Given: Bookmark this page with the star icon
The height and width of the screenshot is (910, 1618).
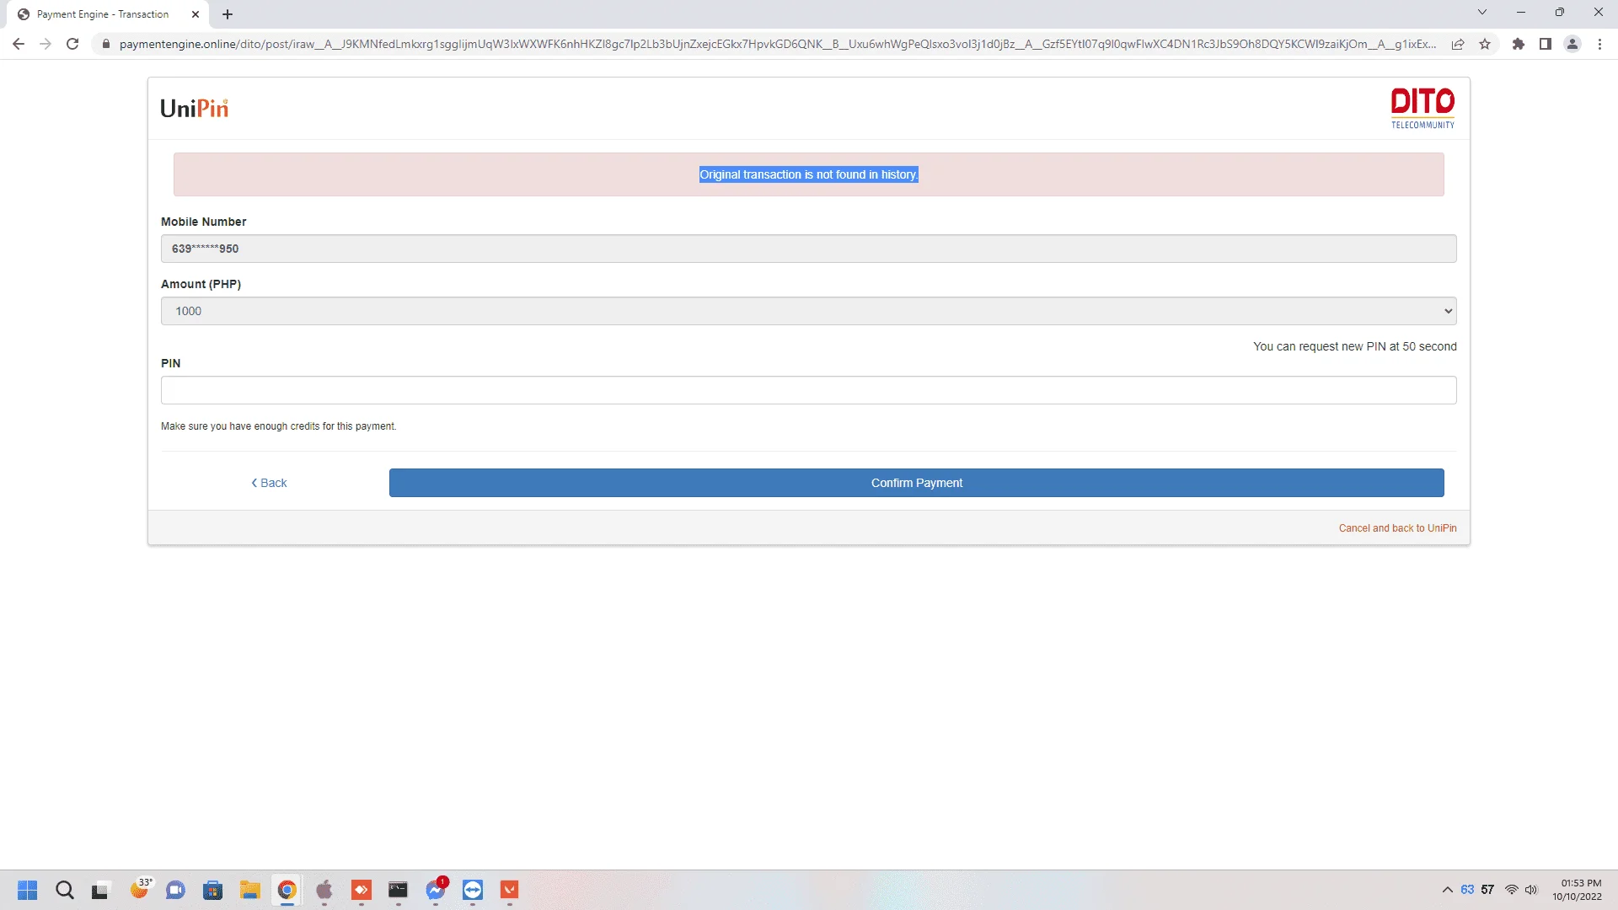Looking at the screenshot, I should 1485,44.
